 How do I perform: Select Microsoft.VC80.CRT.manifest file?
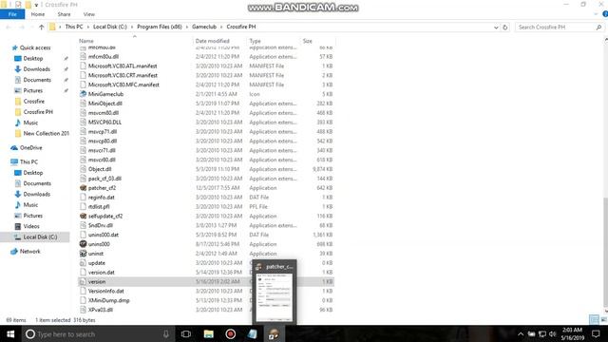[123, 75]
